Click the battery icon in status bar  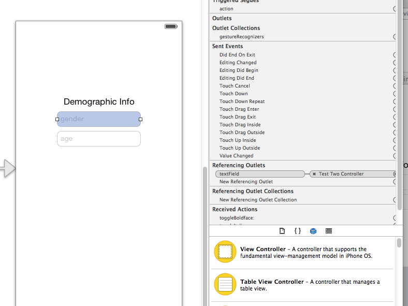point(171,26)
